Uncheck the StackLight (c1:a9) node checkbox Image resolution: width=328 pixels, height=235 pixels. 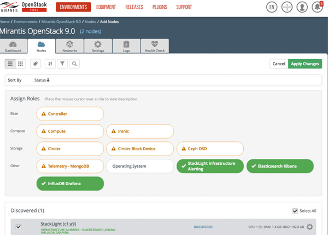click(19, 227)
